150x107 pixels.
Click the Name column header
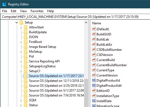point(97,23)
